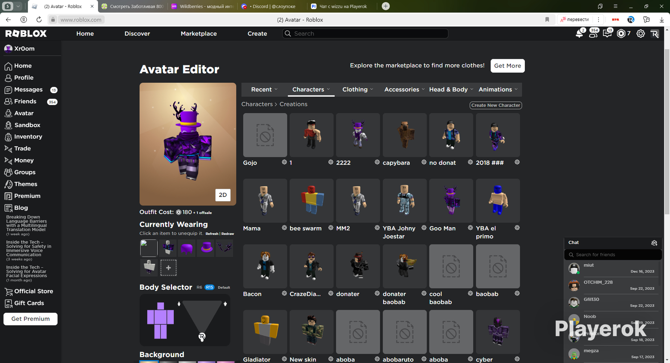Screen dimensions: 670x363
Task: Open the Discover page in the top nav
Action: (x=137, y=33)
